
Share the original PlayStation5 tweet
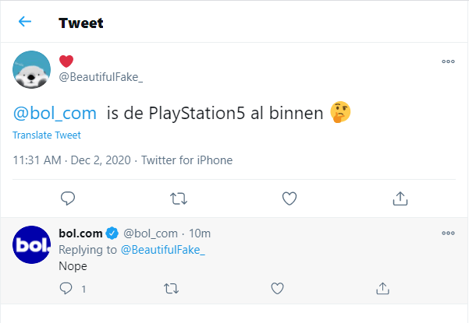pyautogui.click(x=400, y=198)
